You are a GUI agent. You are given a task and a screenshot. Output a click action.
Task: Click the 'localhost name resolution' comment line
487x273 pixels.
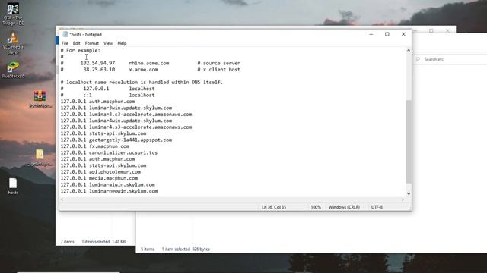142,83
